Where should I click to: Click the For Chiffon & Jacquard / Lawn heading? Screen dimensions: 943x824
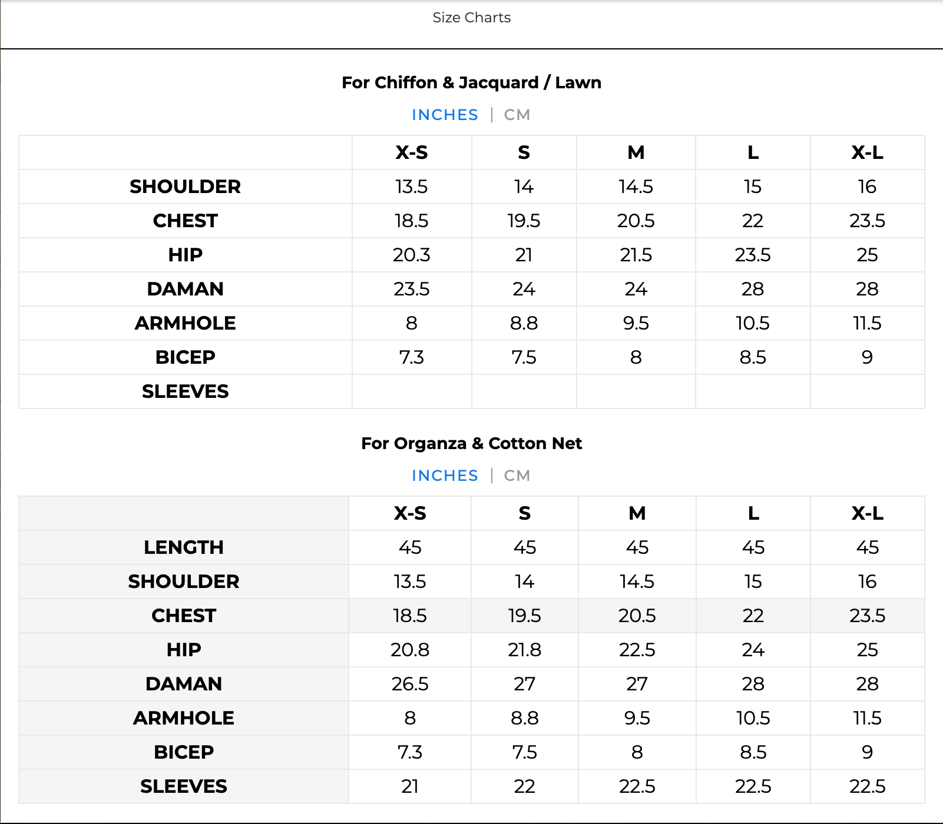[471, 82]
